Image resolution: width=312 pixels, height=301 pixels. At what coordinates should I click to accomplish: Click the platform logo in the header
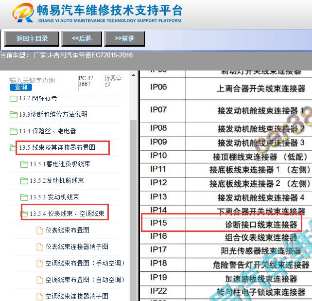point(23,13)
